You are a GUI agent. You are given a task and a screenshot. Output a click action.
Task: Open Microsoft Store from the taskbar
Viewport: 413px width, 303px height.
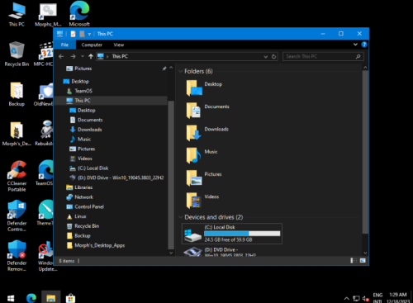click(70, 298)
